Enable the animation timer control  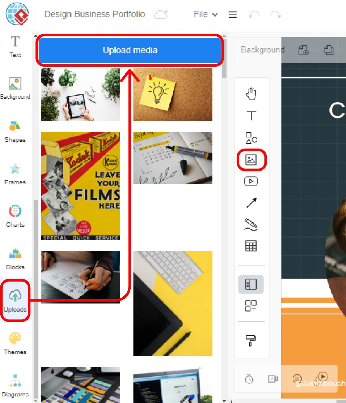coord(249,379)
